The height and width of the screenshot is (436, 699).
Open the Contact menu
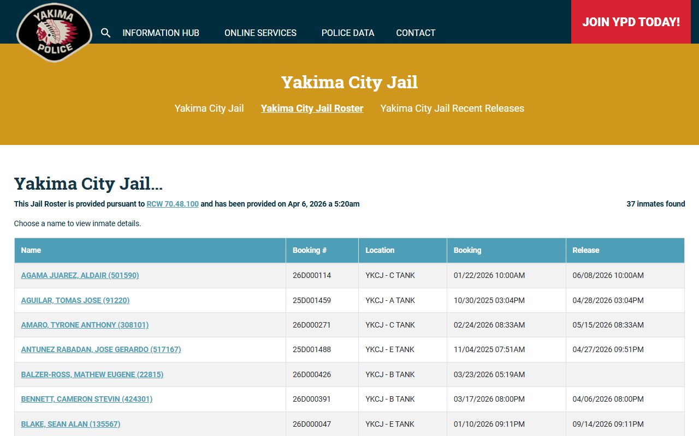(416, 33)
